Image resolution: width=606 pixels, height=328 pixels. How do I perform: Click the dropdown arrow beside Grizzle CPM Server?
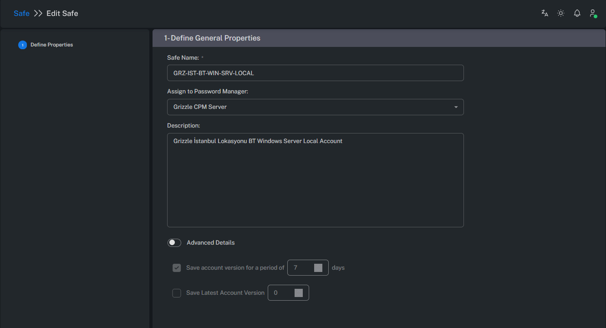tap(456, 107)
